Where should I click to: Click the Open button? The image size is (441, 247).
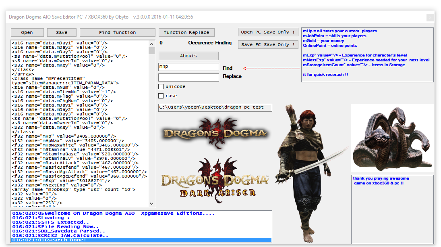[x=27, y=32]
